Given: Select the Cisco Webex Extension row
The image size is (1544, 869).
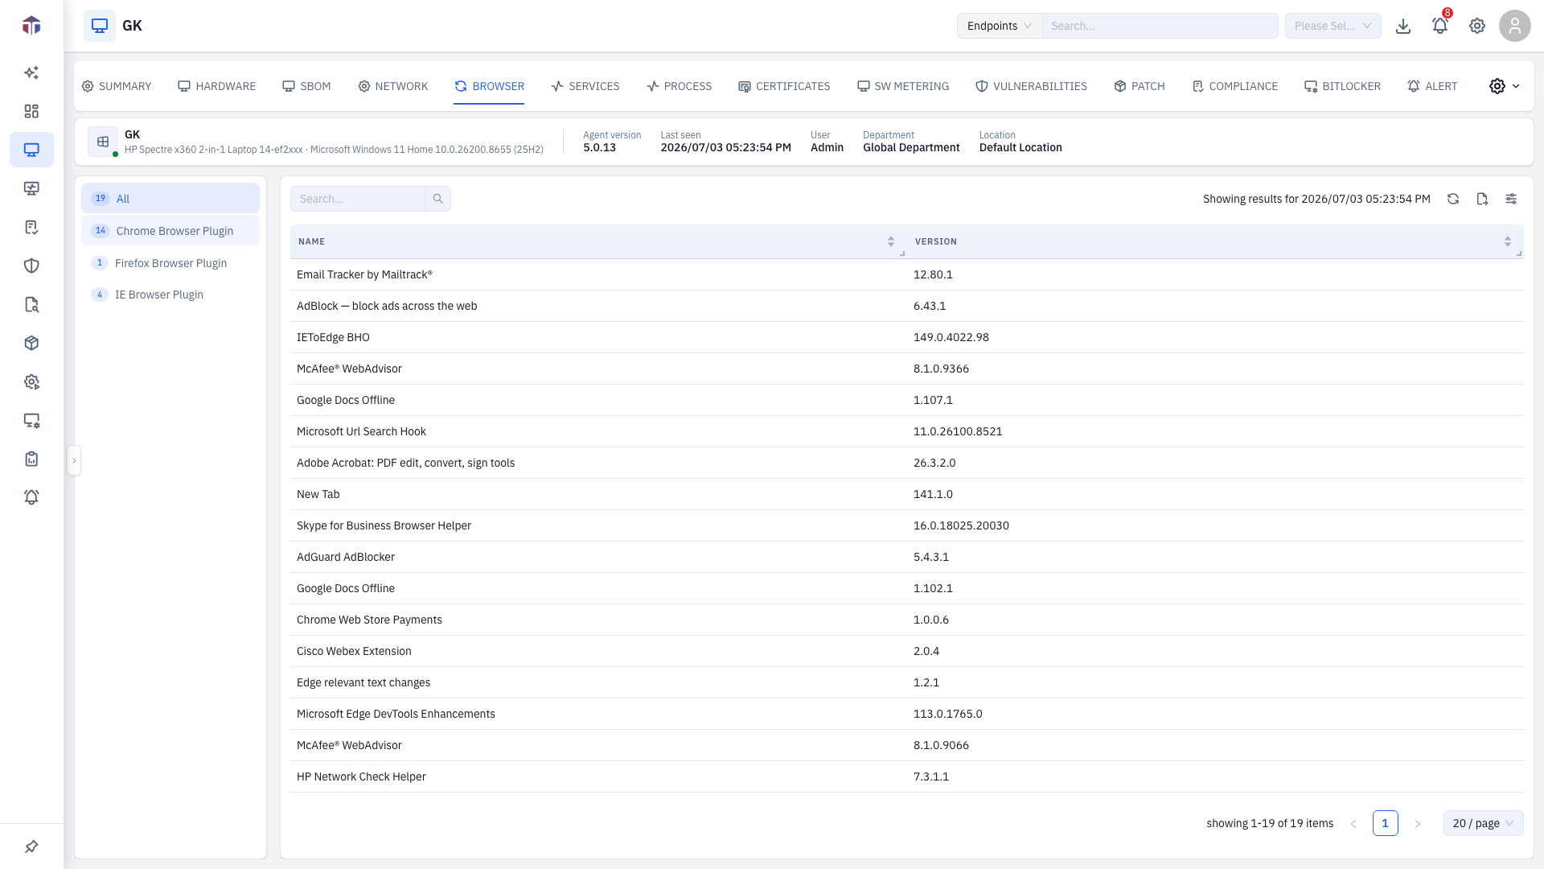Looking at the screenshot, I should click(906, 651).
